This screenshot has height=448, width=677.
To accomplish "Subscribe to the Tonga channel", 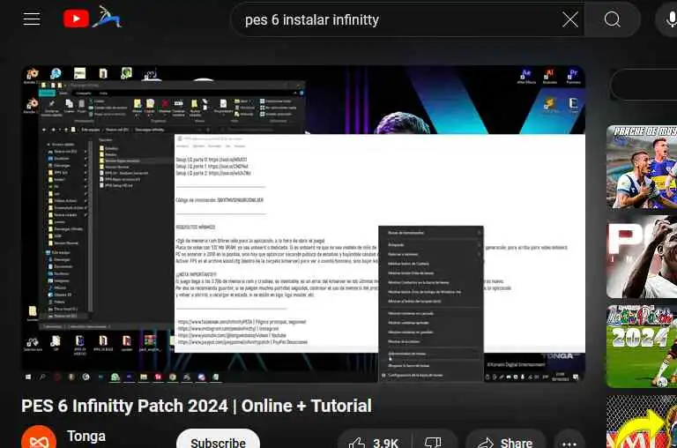I will pyautogui.click(x=218, y=439).
